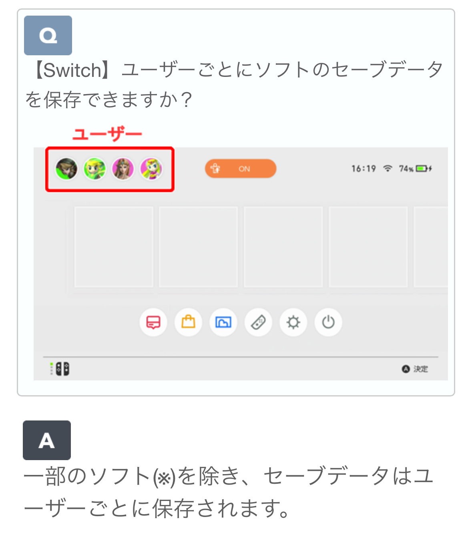Open the Nintendo eShop bag icon
Screen dimensions: 472x537
[188, 322]
